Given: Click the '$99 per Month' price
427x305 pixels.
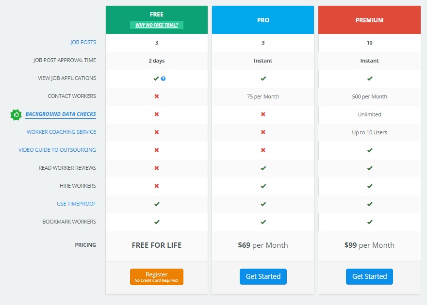Looking at the screenshot, I should [x=370, y=245].
